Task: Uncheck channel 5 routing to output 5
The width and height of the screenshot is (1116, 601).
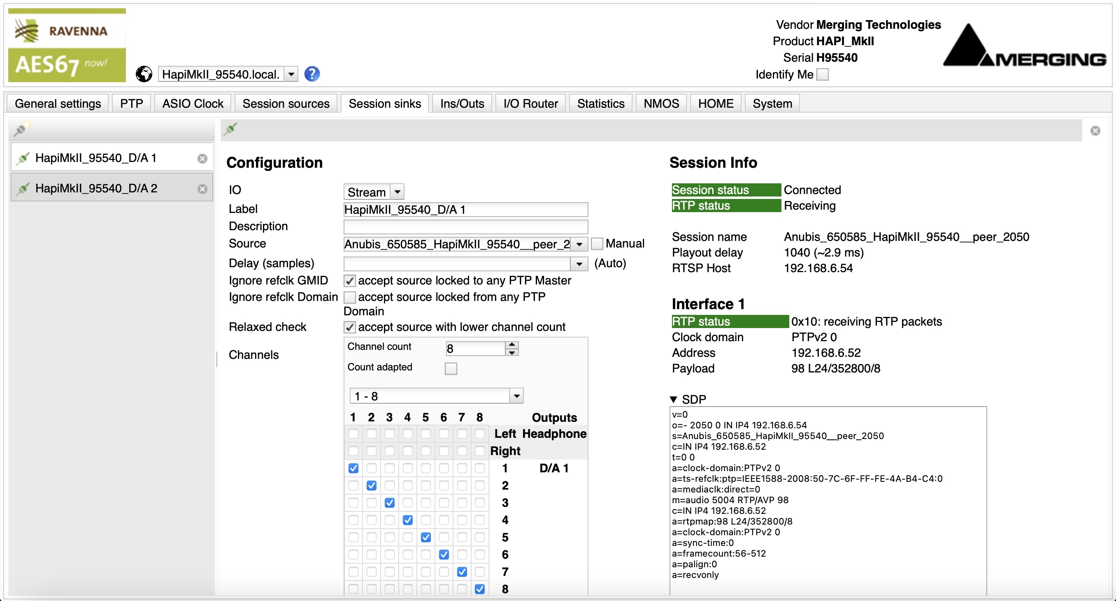Action: click(x=426, y=537)
